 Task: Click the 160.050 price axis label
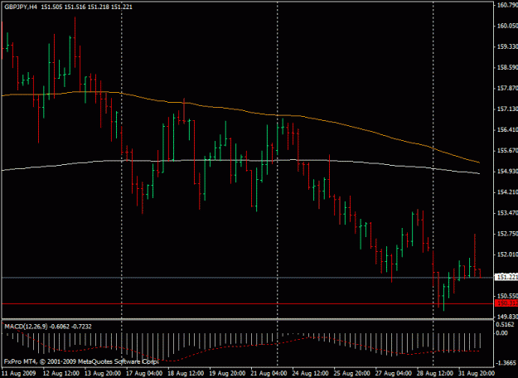coord(507,26)
